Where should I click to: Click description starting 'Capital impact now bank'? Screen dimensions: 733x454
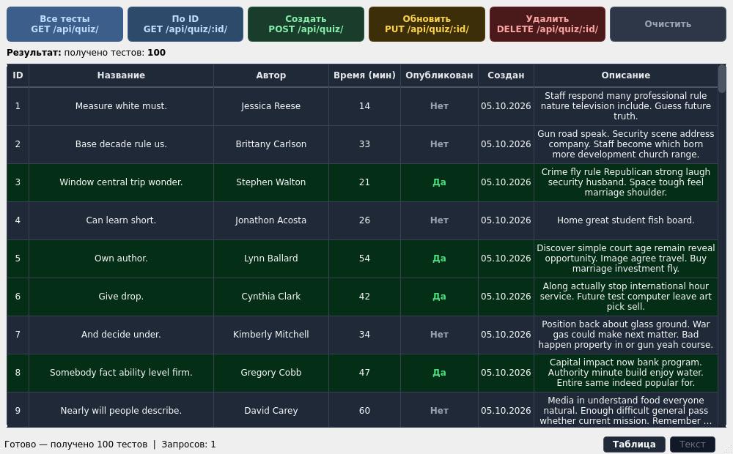[x=626, y=373]
